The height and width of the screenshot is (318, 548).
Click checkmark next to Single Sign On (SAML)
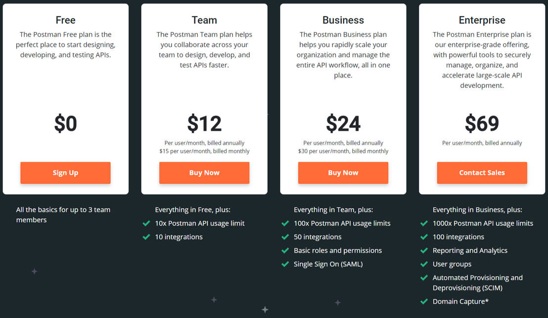click(x=285, y=264)
